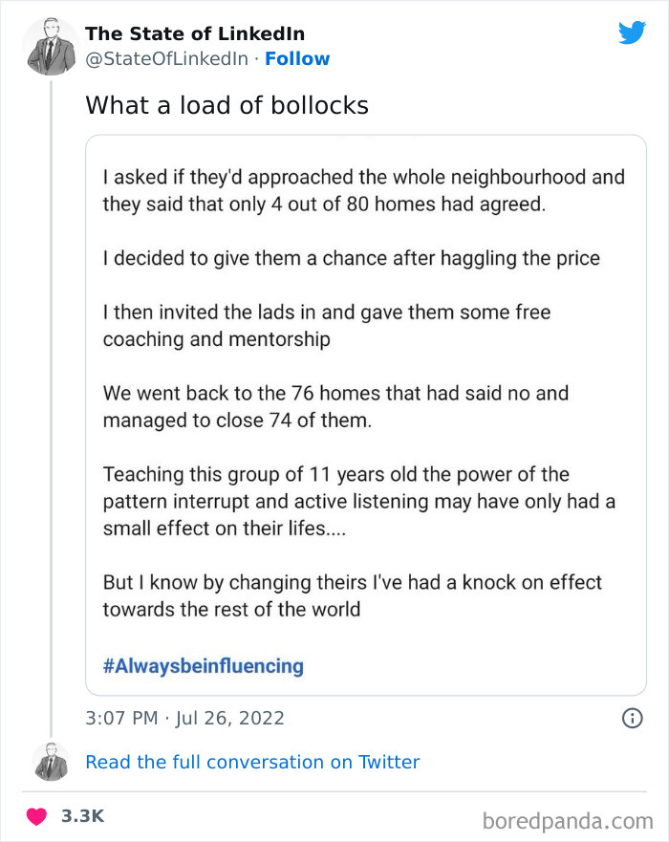Open the embedded LinkedIn post screenshot

tap(365, 416)
